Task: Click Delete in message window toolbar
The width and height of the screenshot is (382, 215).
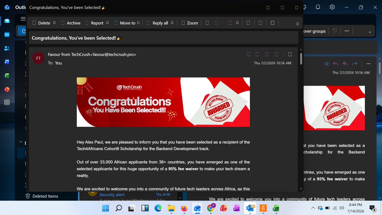Action: [x=41, y=23]
